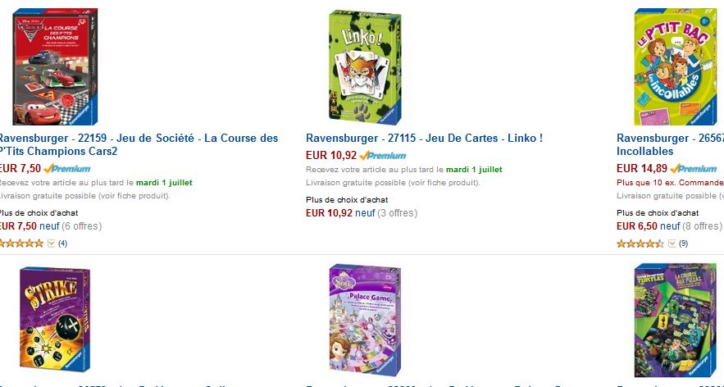This screenshot has width=724, height=387.
Task: Open the Sofia Palace Game image
Action: coord(365,320)
